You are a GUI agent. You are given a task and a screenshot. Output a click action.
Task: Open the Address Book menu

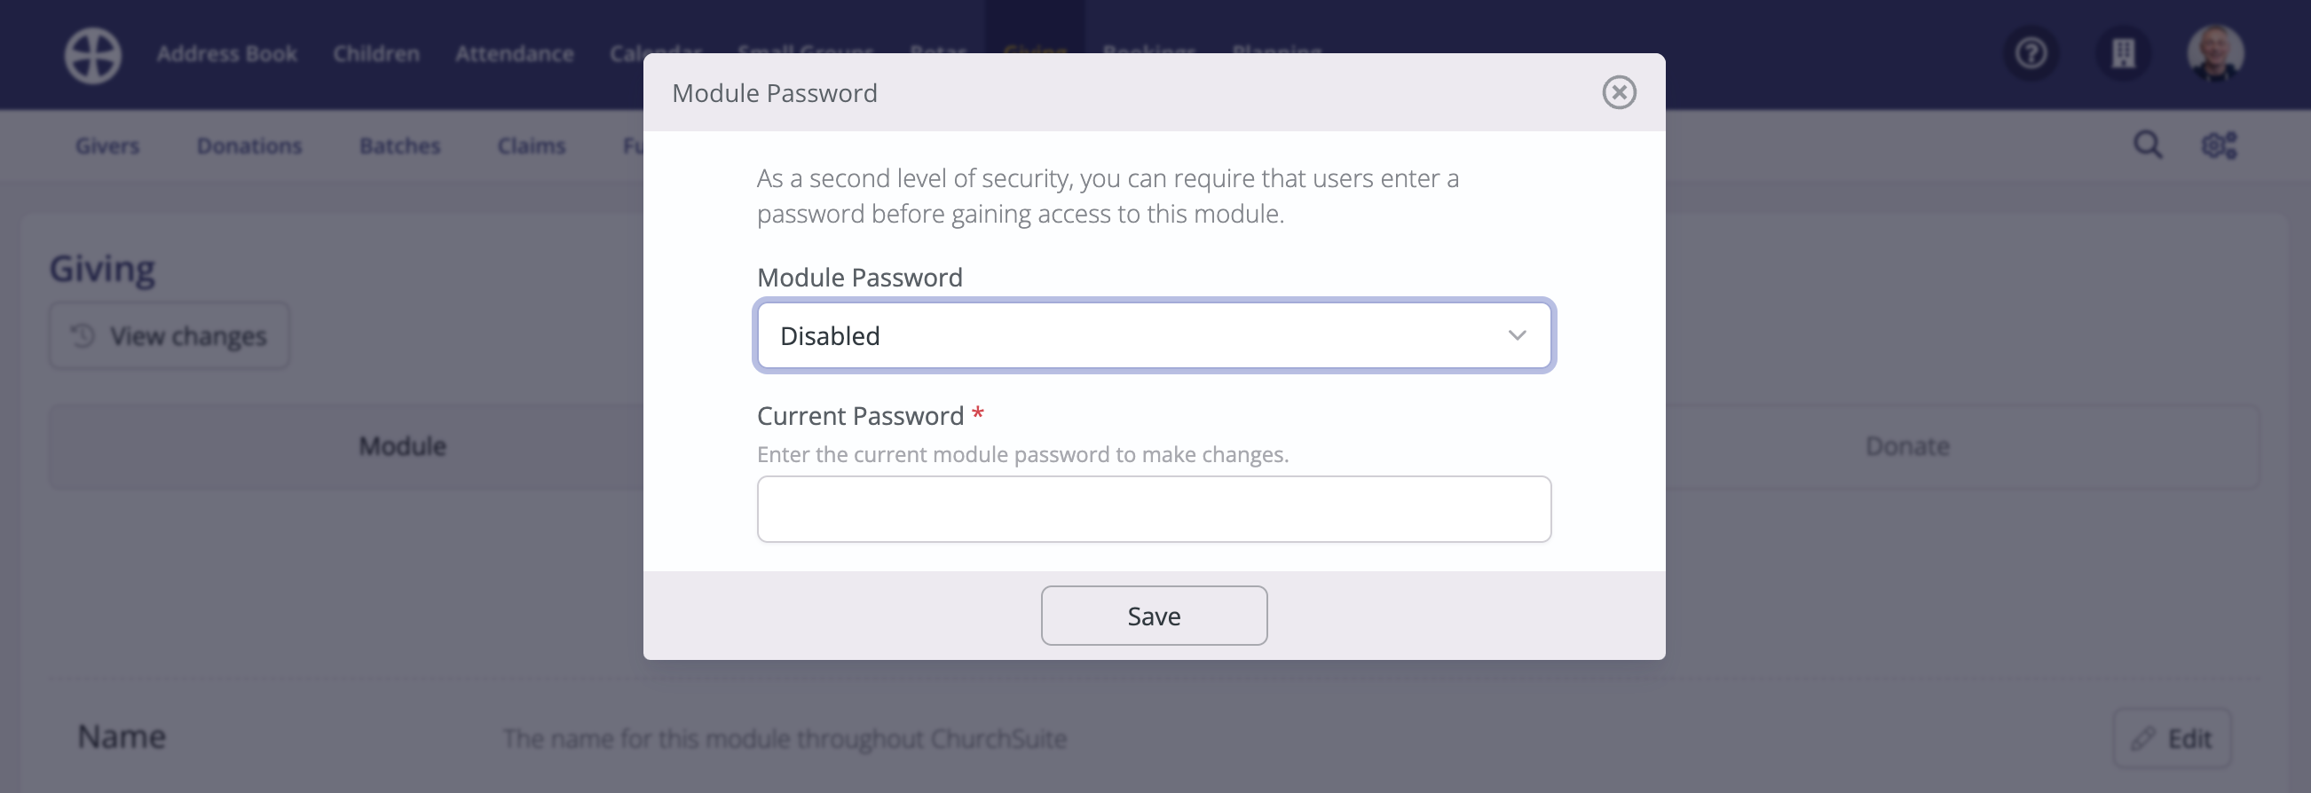[227, 54]
